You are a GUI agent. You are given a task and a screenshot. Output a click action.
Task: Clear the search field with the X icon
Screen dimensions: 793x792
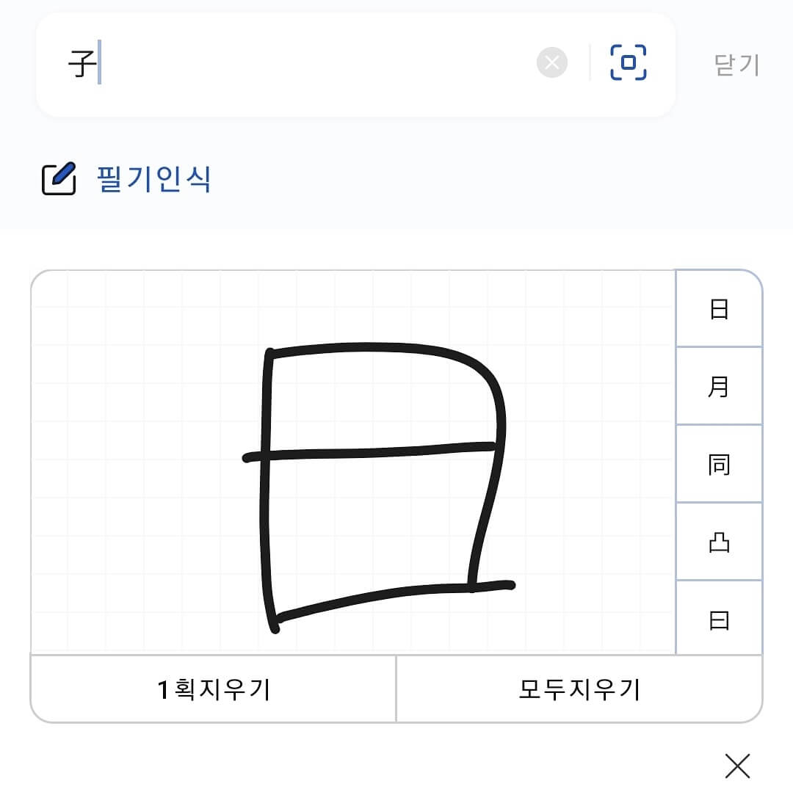click(552, 64)
